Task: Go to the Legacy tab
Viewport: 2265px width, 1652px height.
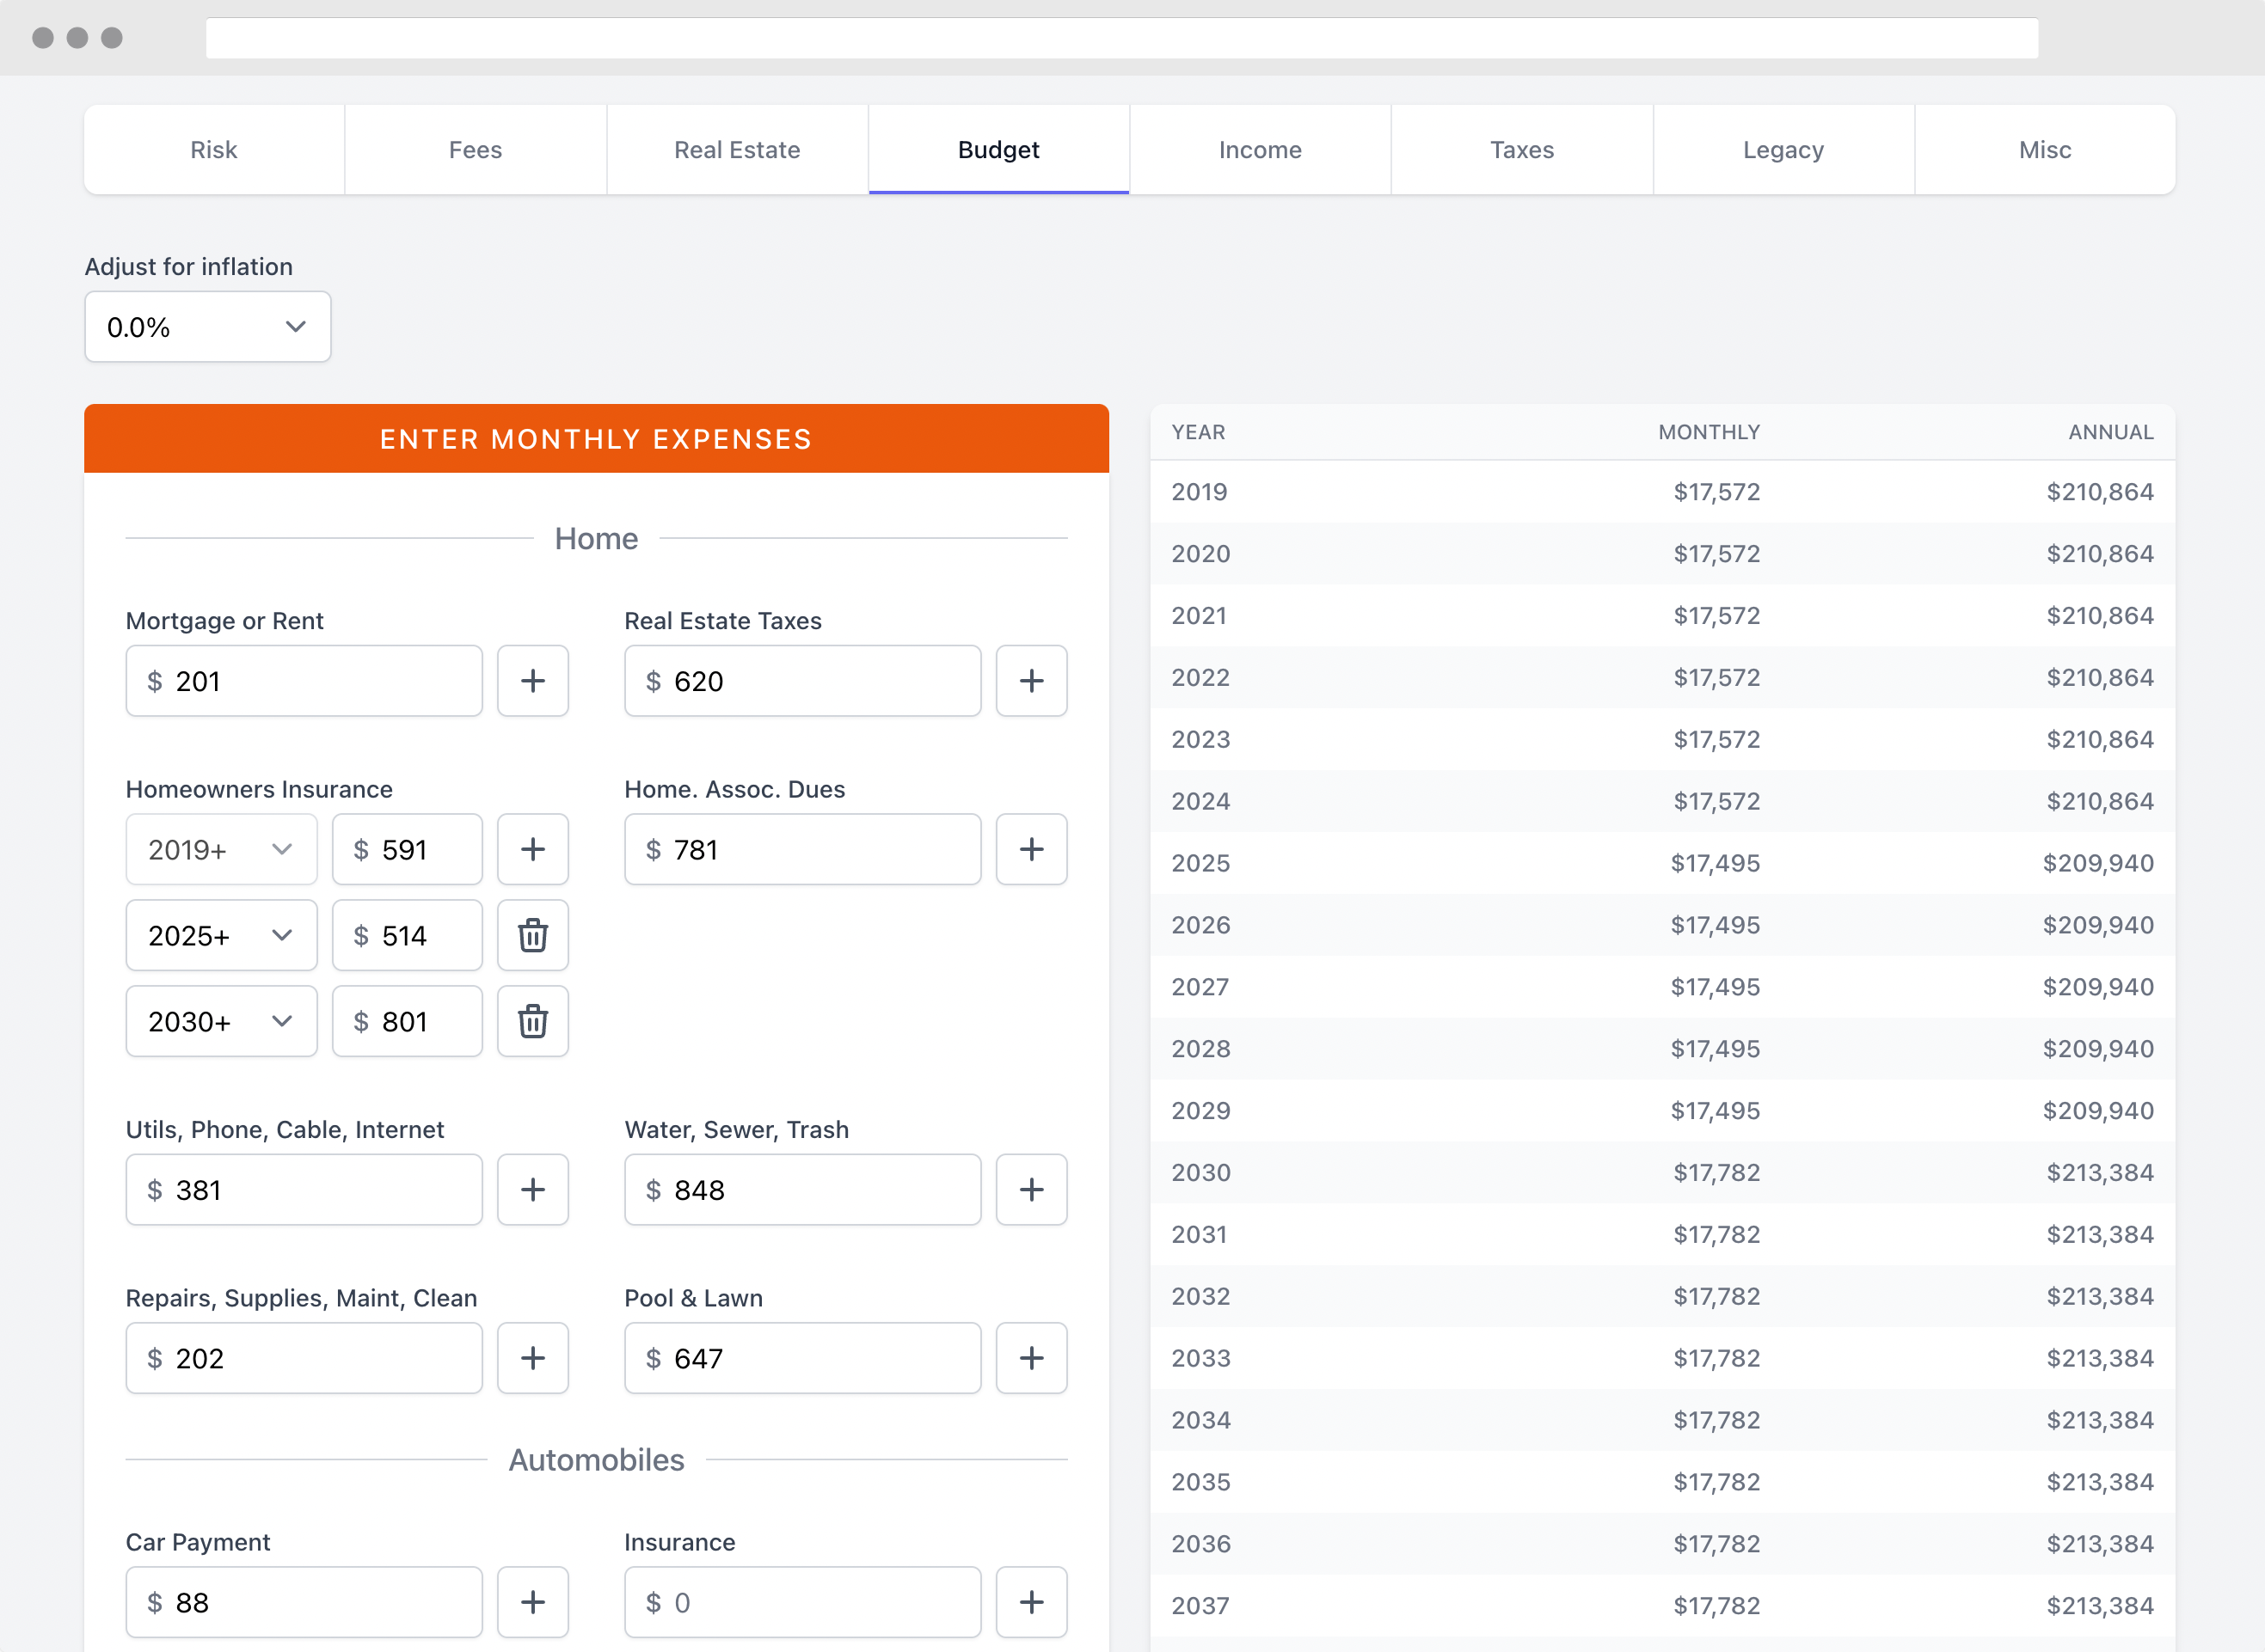Action: point(1783,150)
